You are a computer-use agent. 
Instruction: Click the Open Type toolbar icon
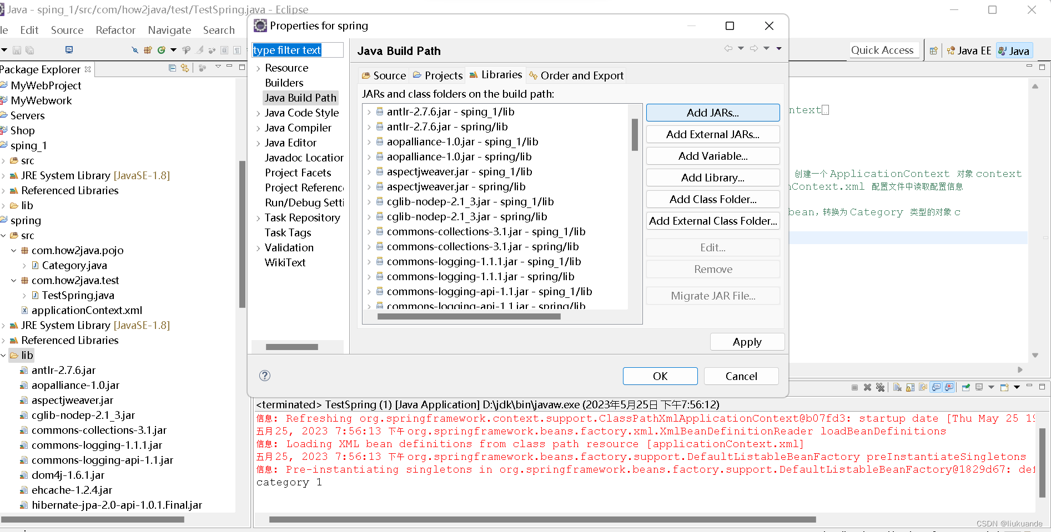pos(186,50)
